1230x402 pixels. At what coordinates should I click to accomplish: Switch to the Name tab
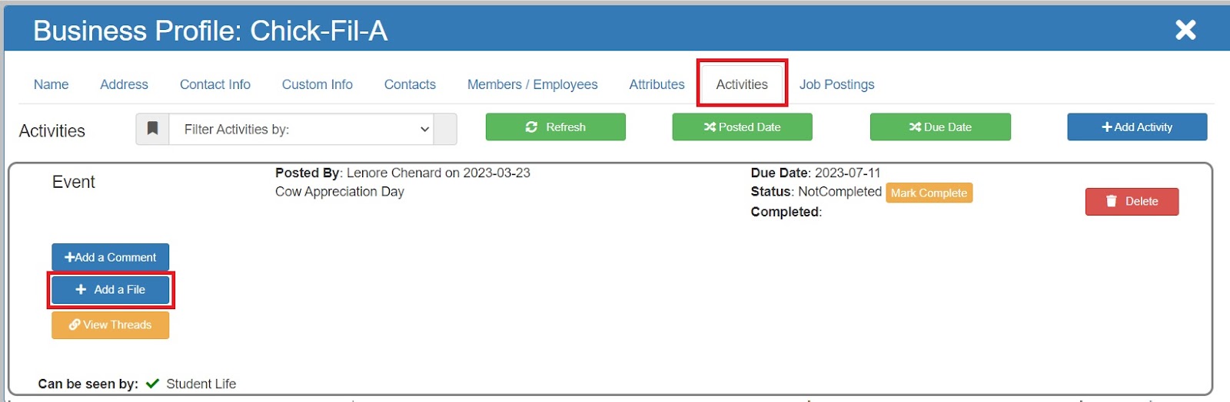coord(51,84)
